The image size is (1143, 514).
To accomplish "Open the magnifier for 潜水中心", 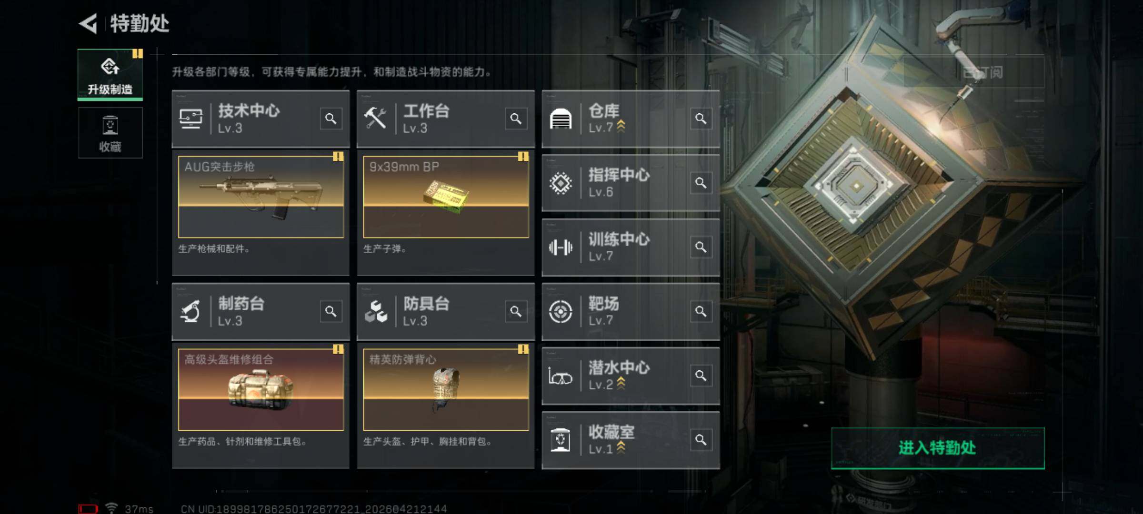I will pos(701,376).
